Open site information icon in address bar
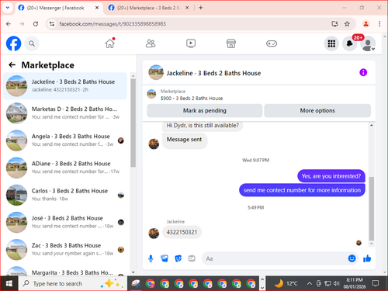Image resolution: width=388 pixels, height=291 pixels. (52, 24)
